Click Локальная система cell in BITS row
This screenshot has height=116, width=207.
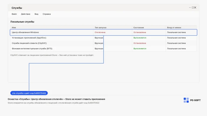point(176,49)
